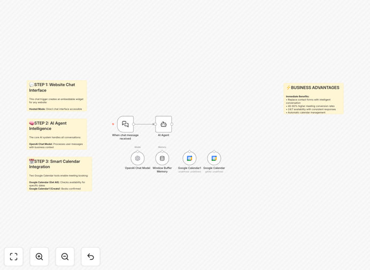Click 'The core AI system handles' sentence

click(55, 137)
